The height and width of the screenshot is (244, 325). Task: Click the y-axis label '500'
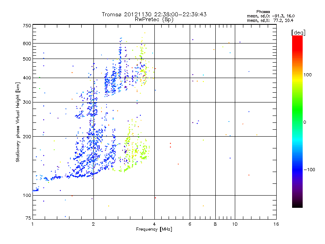pos(27,59)
